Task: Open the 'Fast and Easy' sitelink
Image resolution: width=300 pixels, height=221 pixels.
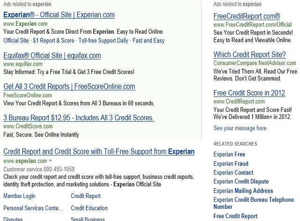Action: [148, 41]
